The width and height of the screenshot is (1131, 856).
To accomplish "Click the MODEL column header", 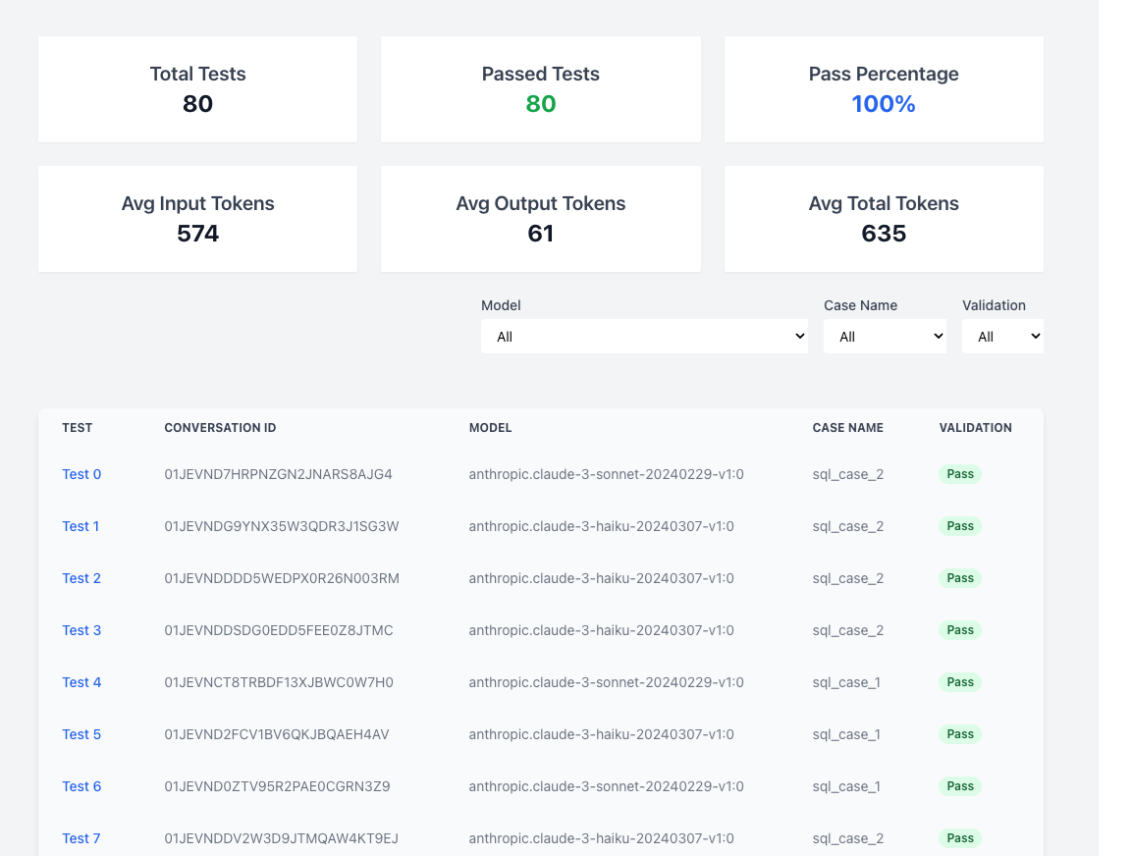I will [491, 428].
